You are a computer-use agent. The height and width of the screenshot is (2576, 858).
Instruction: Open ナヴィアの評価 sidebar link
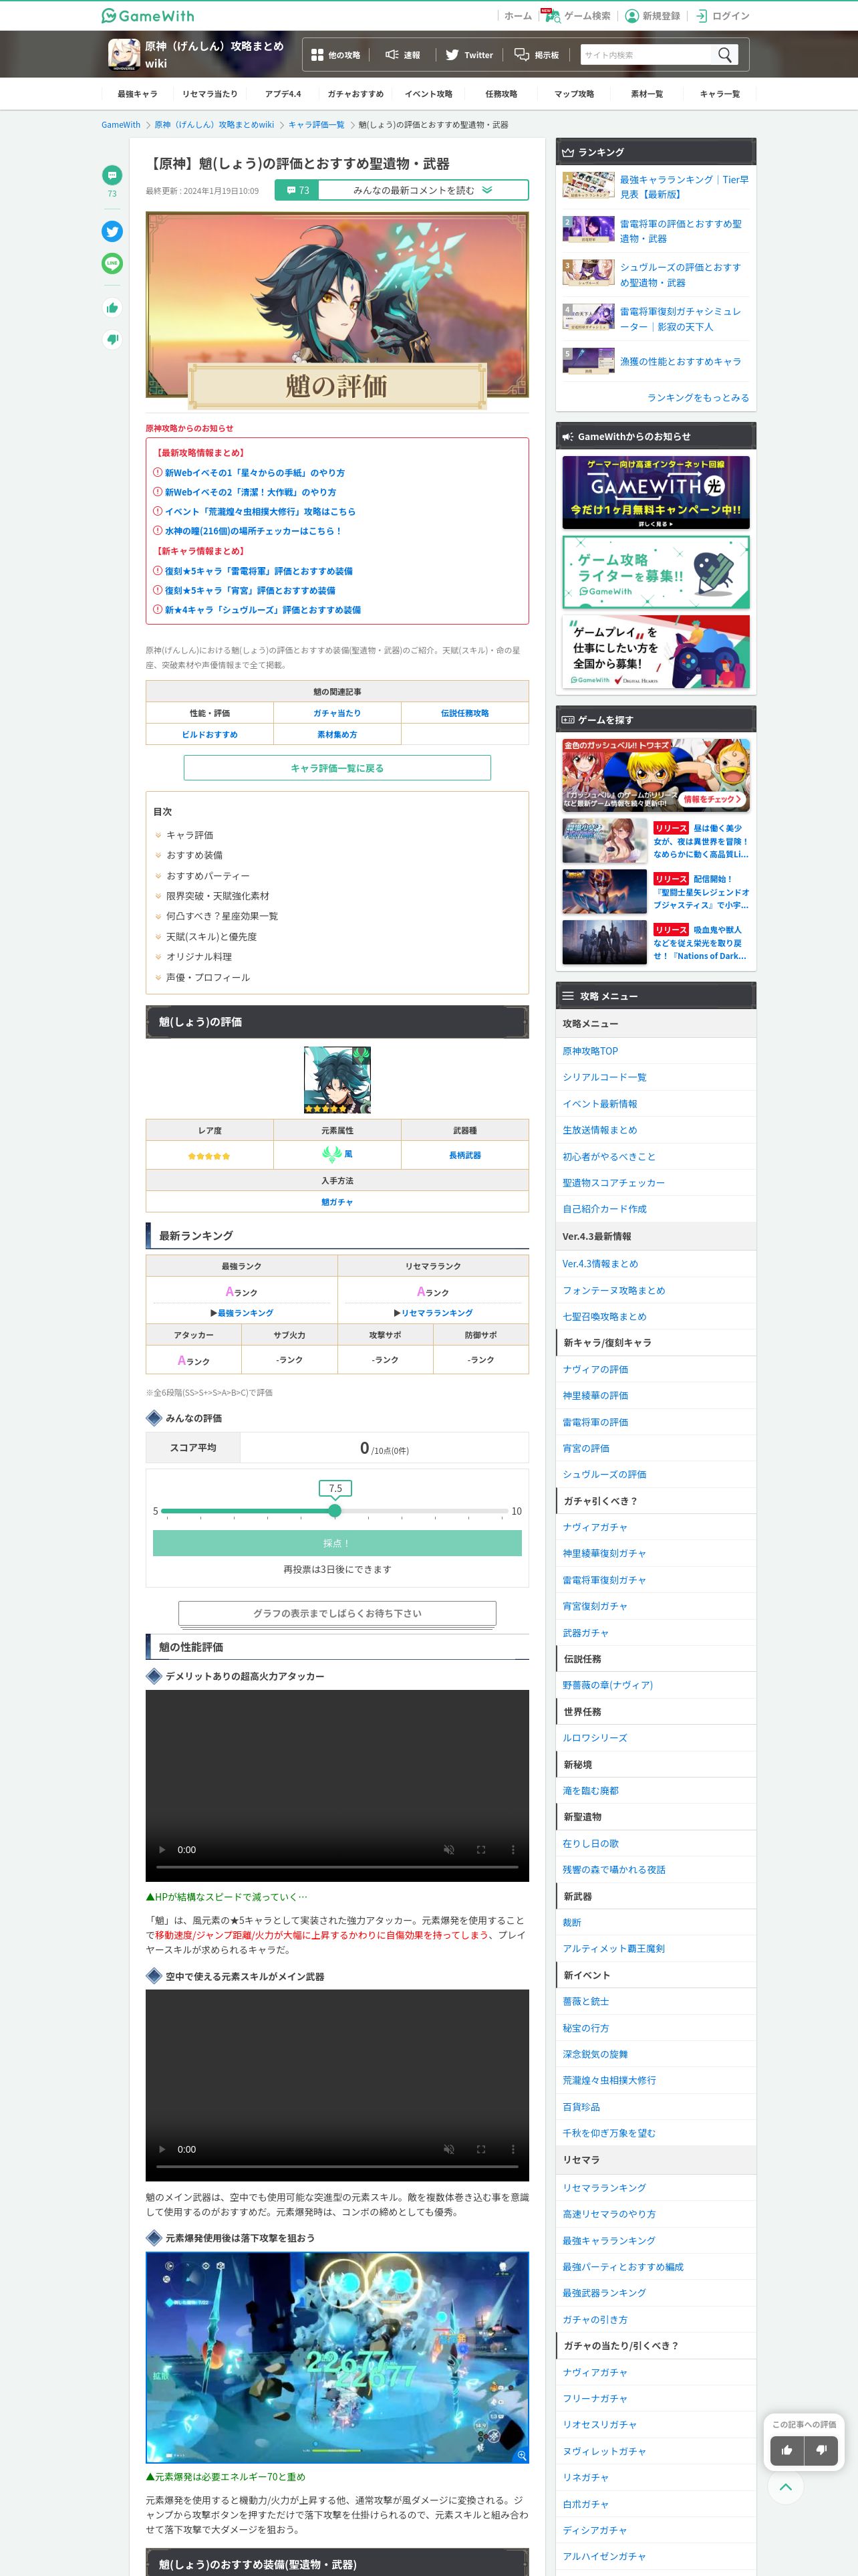point(595,1369)
